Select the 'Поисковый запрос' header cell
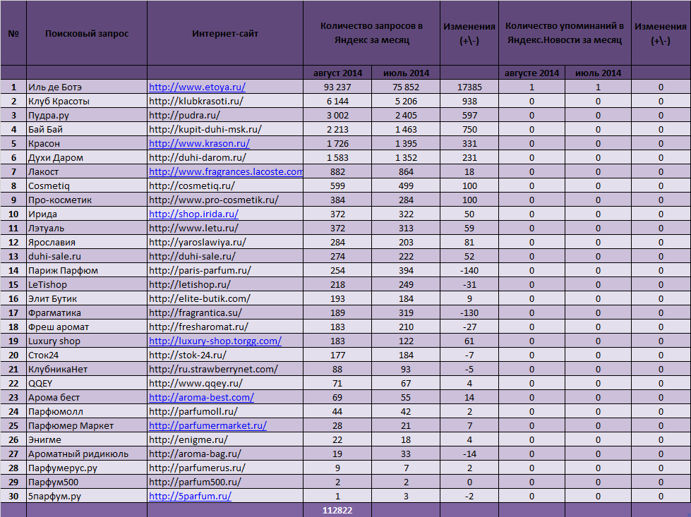The image size is (691, 517). pyautogui.click(x=87, y=33)
